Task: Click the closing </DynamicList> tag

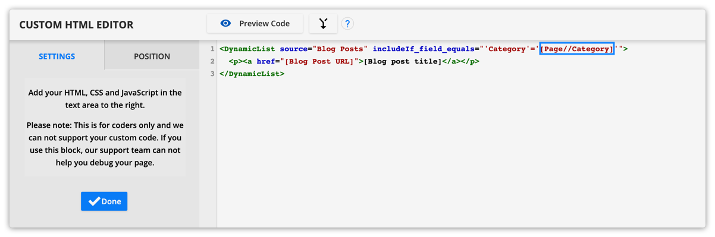Action: click(252, 74)
